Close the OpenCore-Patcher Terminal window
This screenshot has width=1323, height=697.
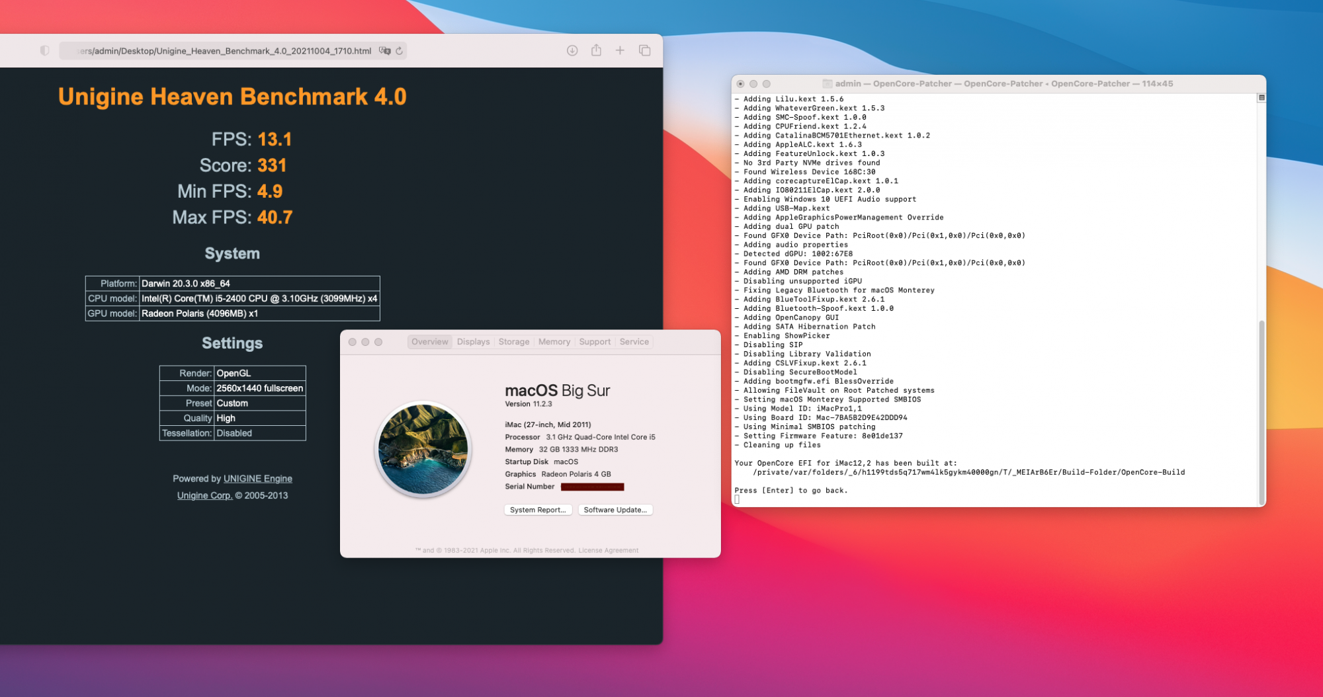click(x=740, y=84)
